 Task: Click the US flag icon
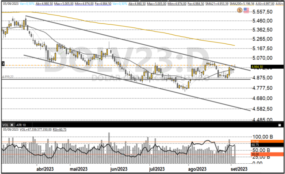pos(246,10)
